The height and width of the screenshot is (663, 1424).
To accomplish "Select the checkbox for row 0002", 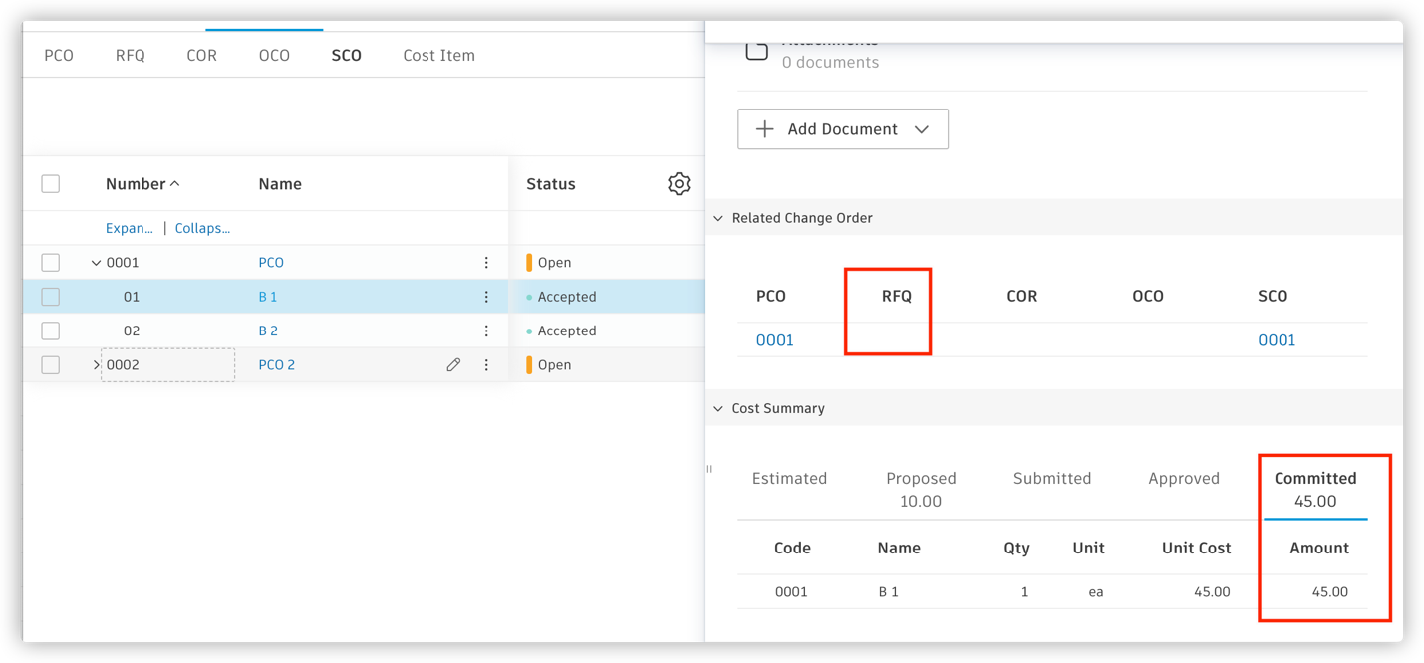I will 51,365.
